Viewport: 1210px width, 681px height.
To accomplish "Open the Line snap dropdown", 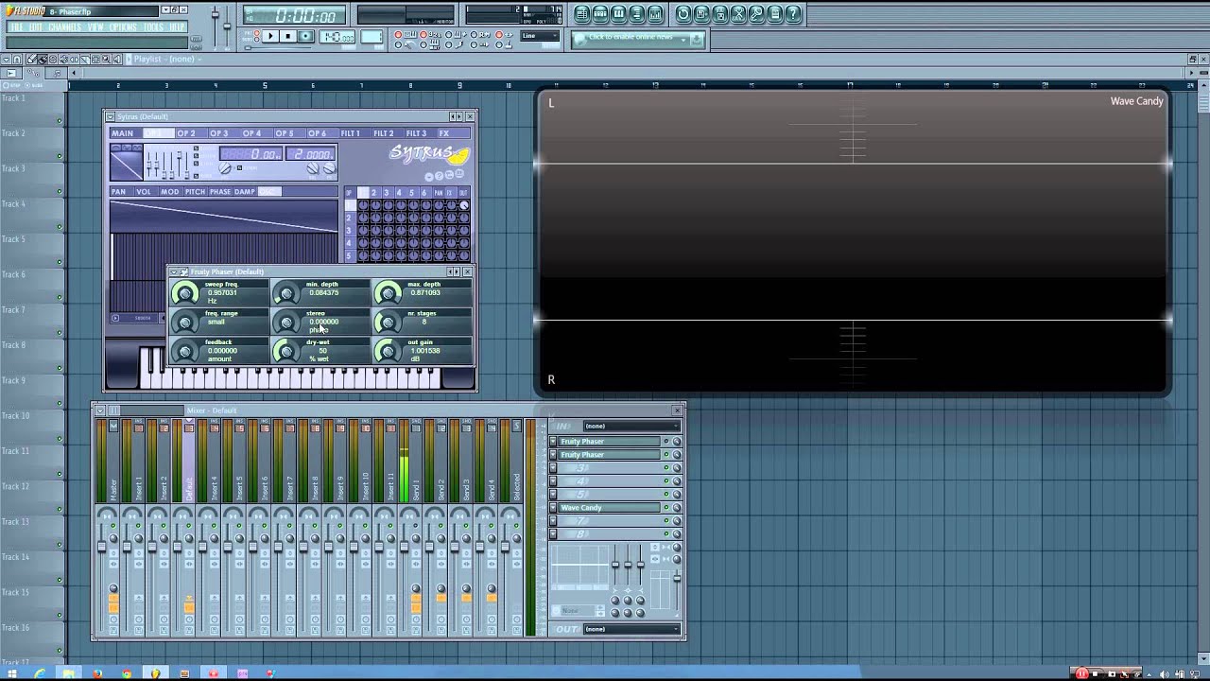I will pos(541,36).
